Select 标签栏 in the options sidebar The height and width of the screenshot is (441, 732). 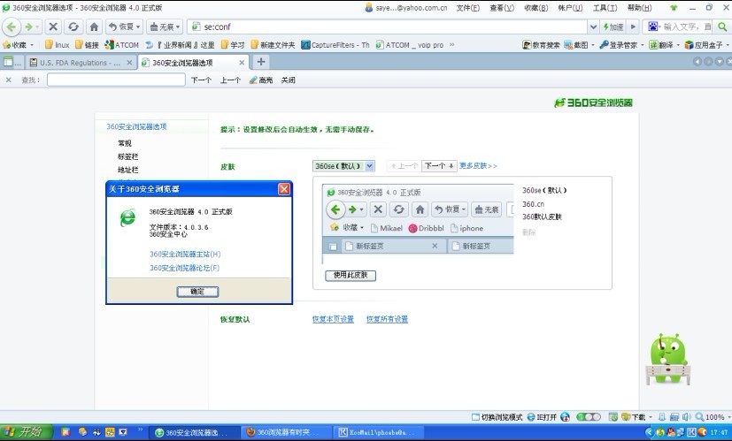point(128,156)
